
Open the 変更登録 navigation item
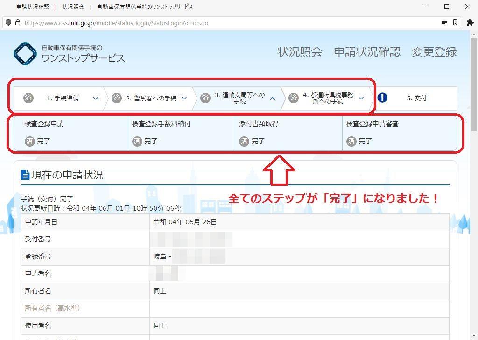pos(435,52)
